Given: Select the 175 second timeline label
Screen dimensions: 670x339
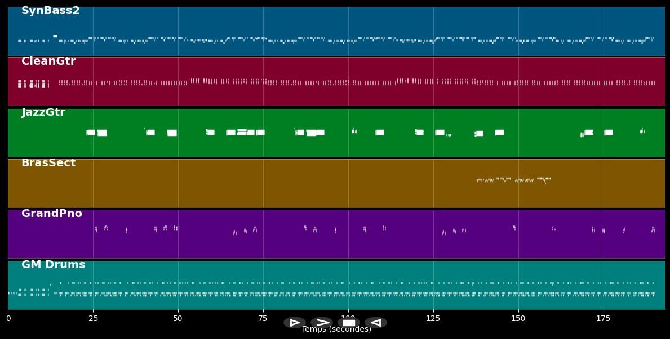Looking at the screenshot, I should tap(604, 319).
